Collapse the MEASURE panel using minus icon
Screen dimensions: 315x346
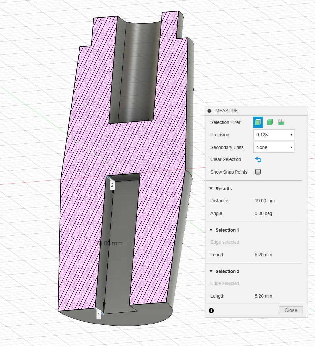coord(209,111)
